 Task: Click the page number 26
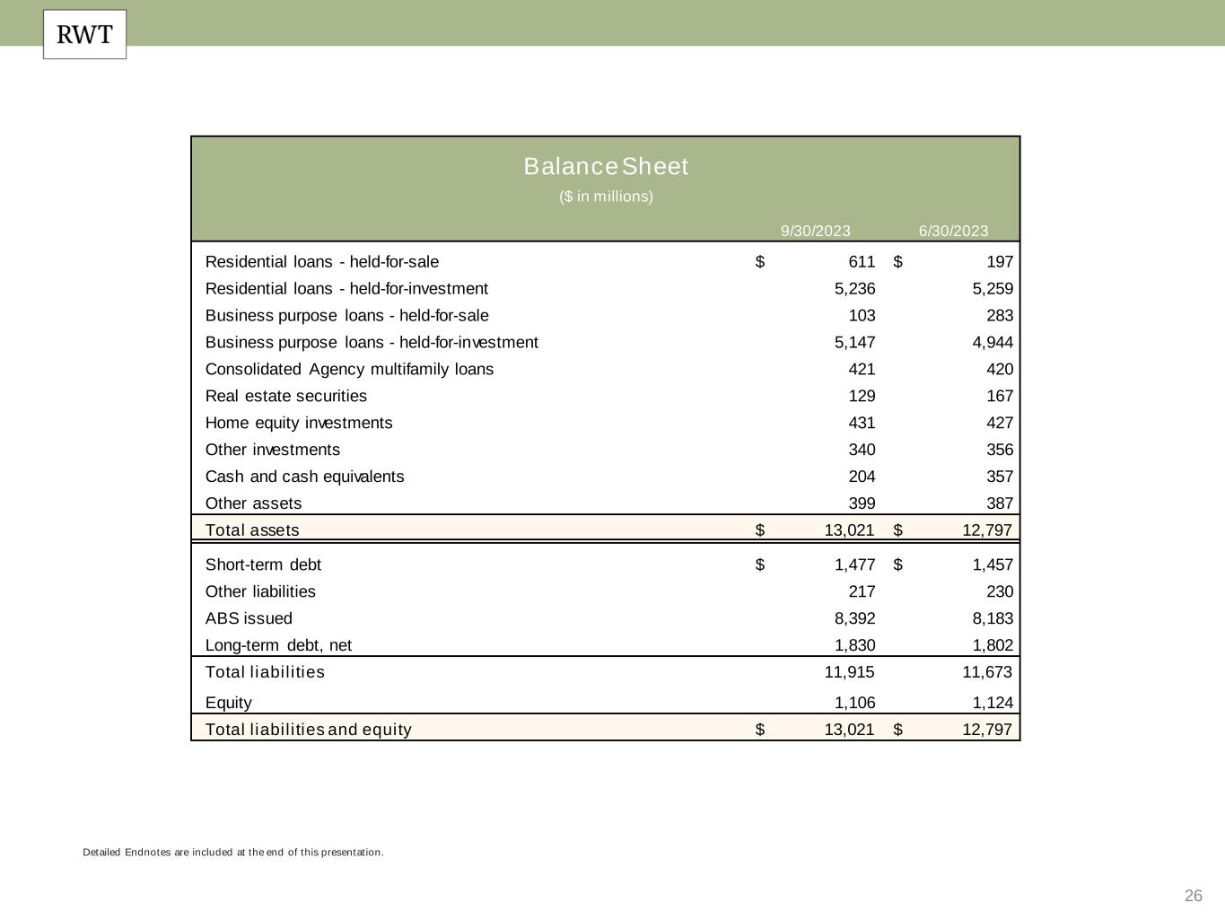click(x=1193, y=897)
